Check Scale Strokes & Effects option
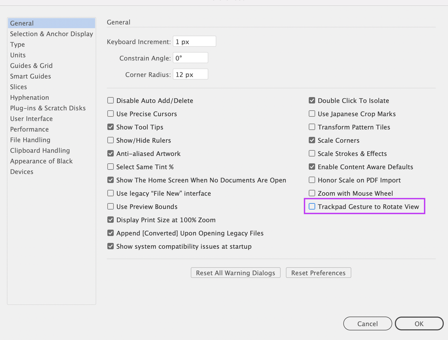The image size is (448, 340). (312, 153)
